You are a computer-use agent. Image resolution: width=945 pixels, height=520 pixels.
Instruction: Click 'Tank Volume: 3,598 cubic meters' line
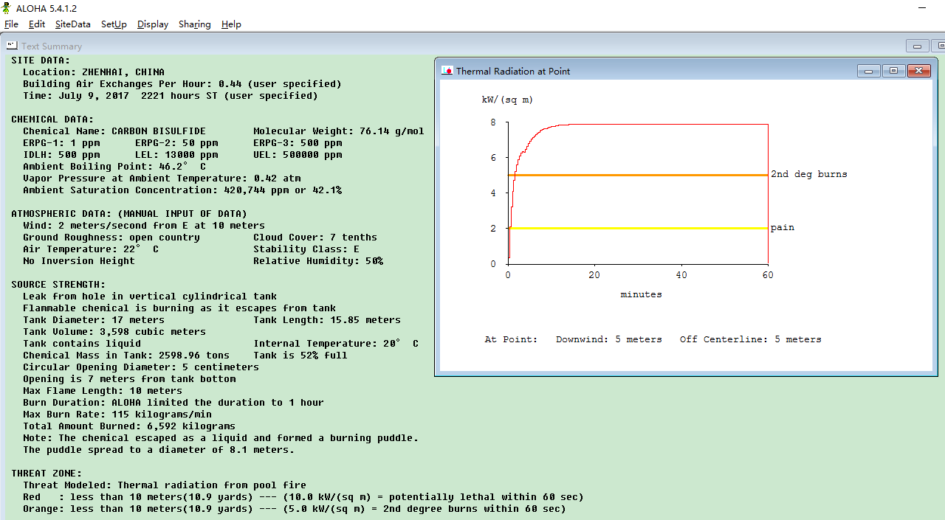[114, 332]
